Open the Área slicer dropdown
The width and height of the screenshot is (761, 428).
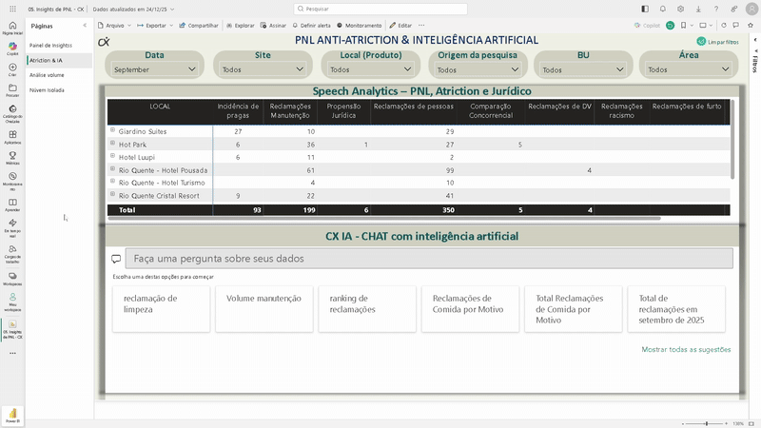[x=689, y=69]
